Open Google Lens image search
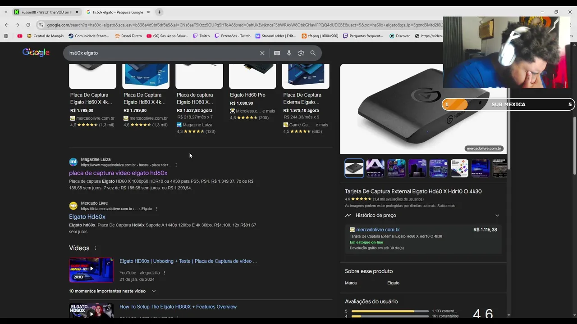The width and height of the screenshot is (577, 324). click(301, 53)
